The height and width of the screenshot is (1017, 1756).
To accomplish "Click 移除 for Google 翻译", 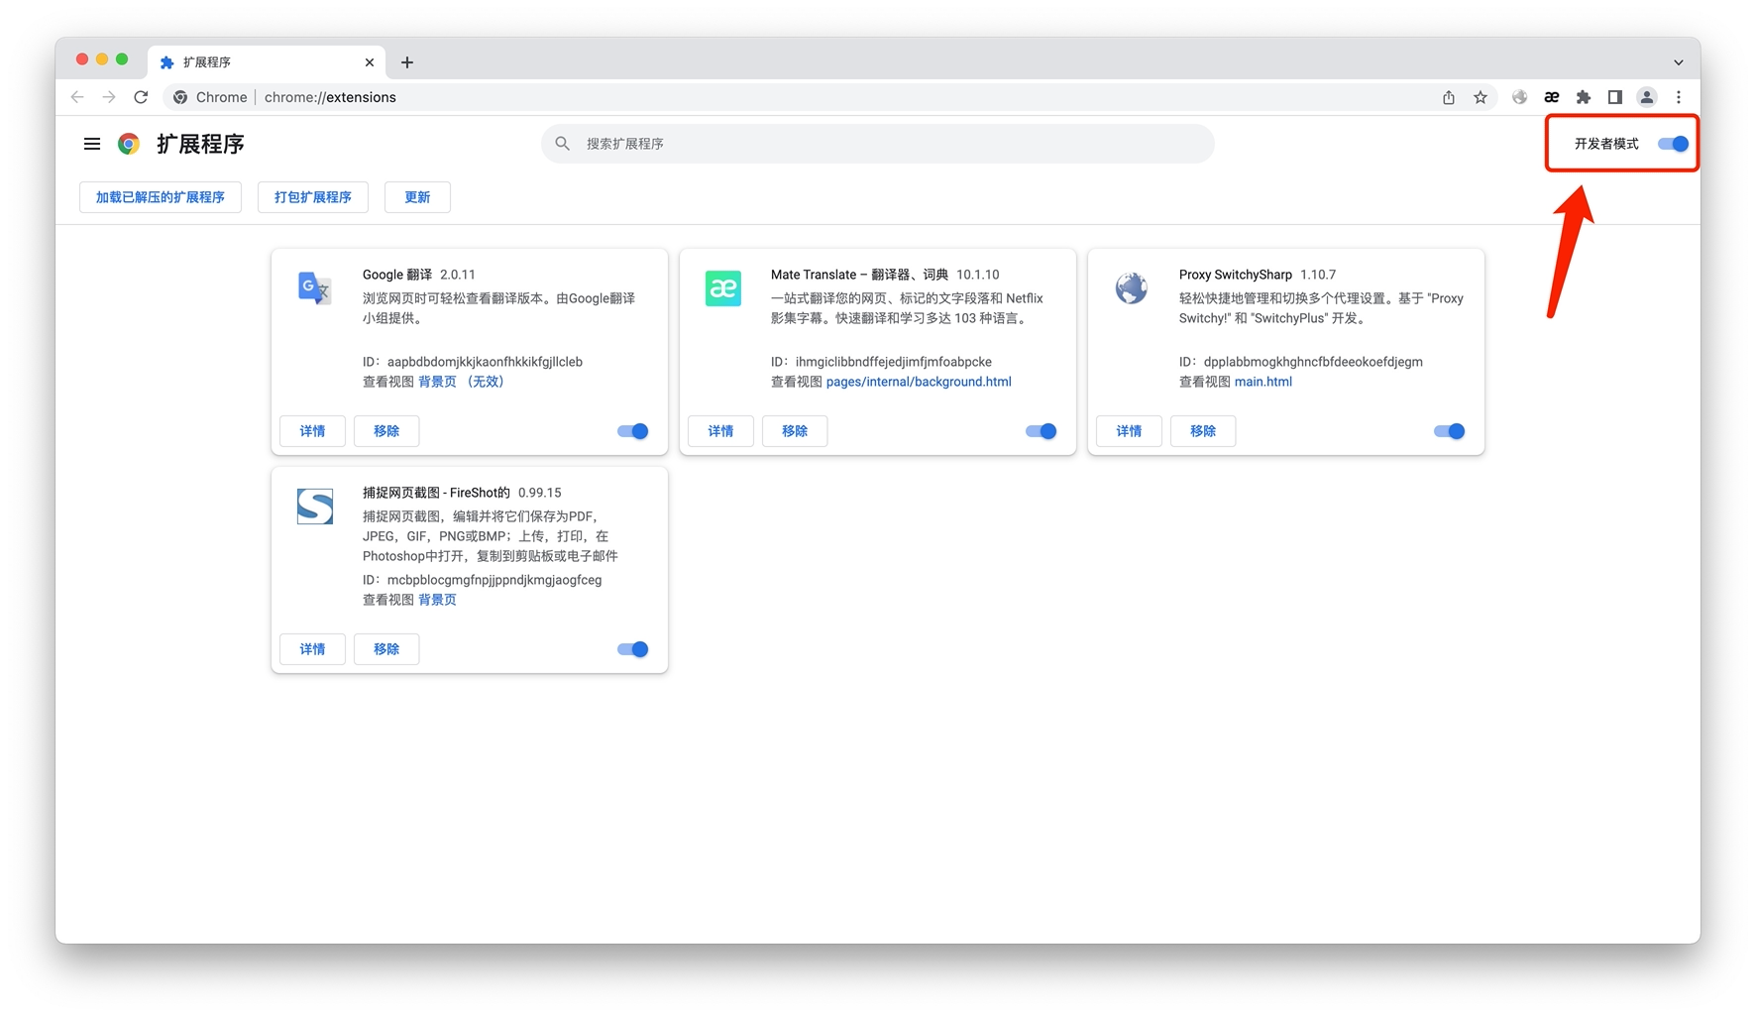I will point(386,431).
